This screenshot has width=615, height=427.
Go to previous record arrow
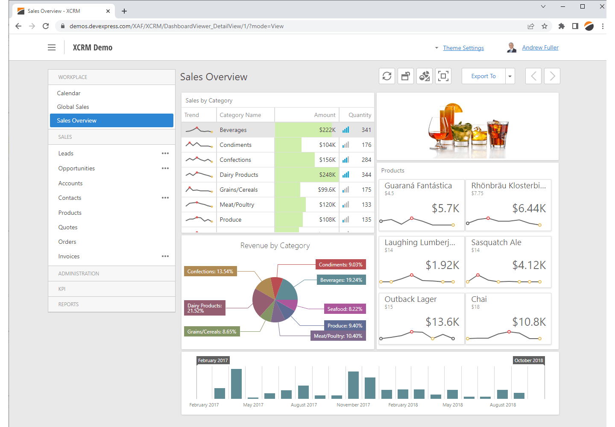(533, 76)
